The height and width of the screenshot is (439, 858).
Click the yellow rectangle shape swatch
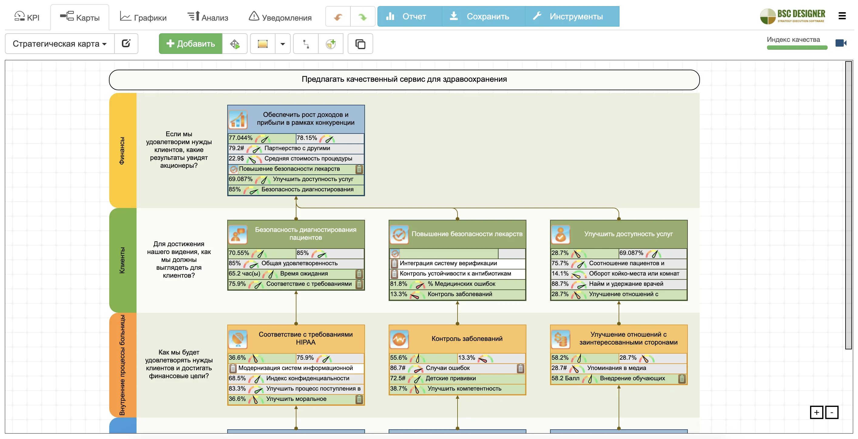pyautogui.click(x=262, y=44)
